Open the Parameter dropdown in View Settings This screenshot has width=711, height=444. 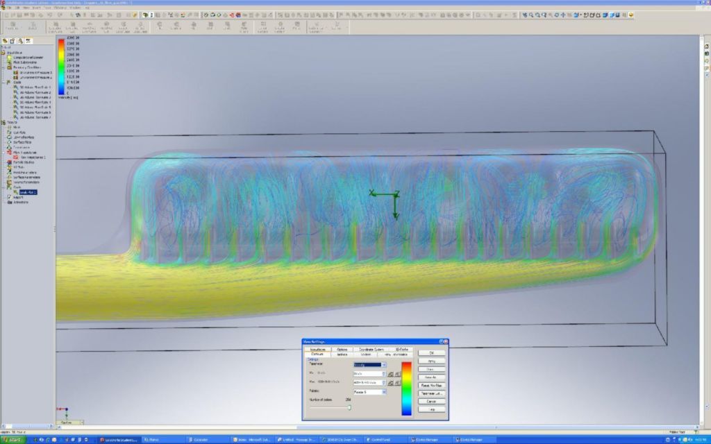point(383,364)
